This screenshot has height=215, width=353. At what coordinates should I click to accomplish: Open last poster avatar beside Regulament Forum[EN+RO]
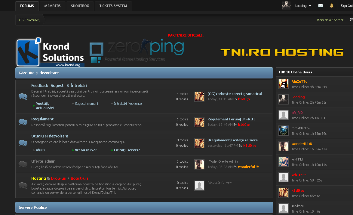tap(199, 122)
